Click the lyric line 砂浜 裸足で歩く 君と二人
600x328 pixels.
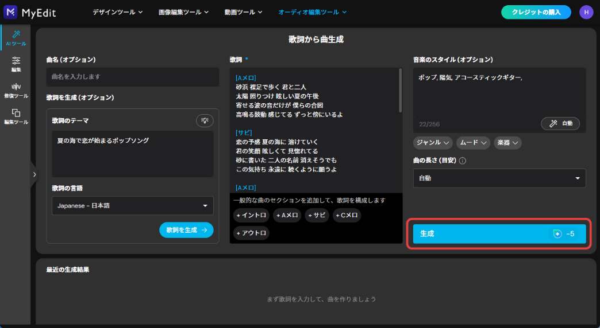[x=271, y=87]
